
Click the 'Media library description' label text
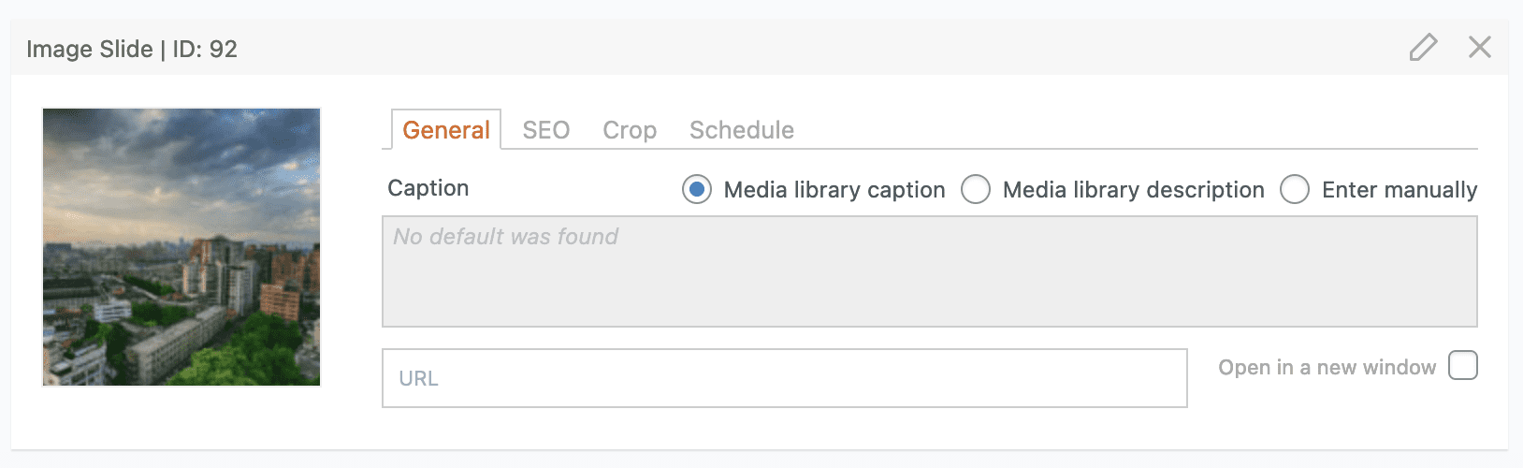pyautogui.click(x=1133, y=190)
